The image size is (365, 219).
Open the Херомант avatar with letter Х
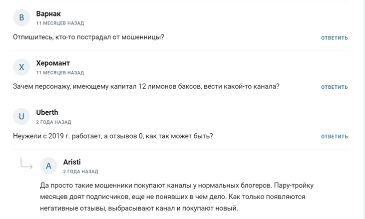point(21,67)
